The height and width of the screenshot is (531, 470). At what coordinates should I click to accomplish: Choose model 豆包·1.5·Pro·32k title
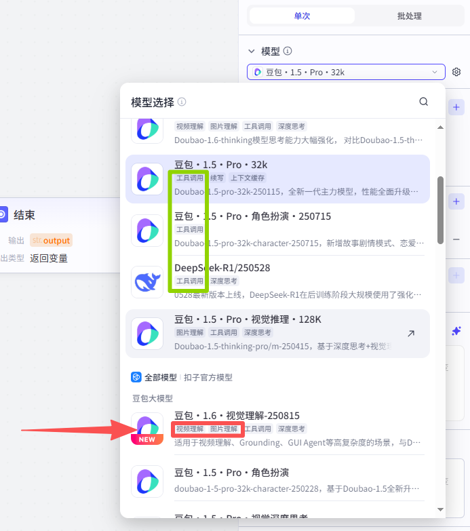(x=221, y=165)
